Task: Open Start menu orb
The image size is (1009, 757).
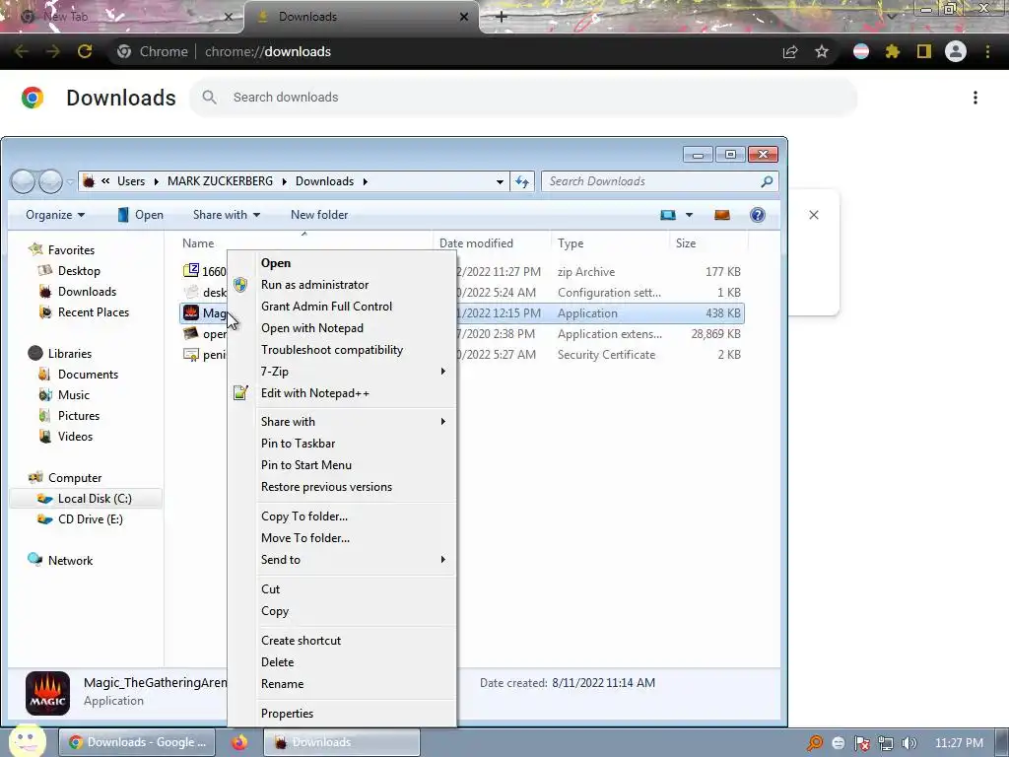Action: point(26,741)
